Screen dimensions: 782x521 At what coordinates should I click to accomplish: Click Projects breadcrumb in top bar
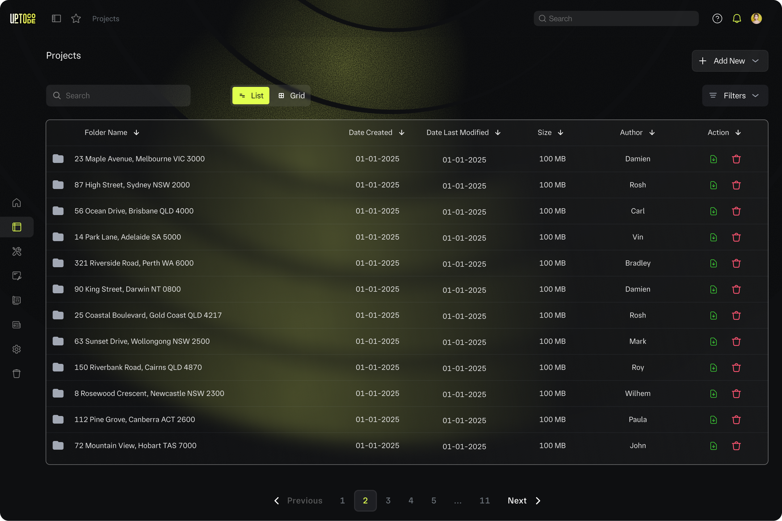pyautogui.click(x=106, y=18)
